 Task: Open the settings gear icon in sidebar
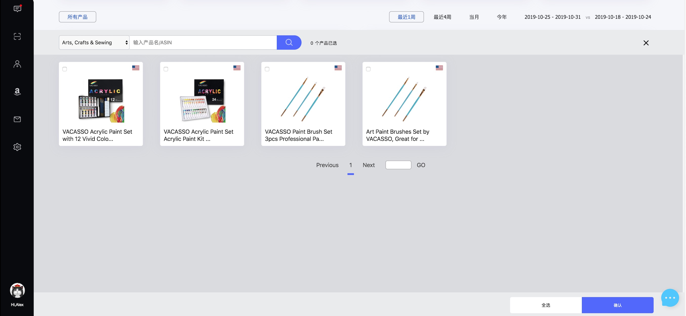click(x=17, y=147)
